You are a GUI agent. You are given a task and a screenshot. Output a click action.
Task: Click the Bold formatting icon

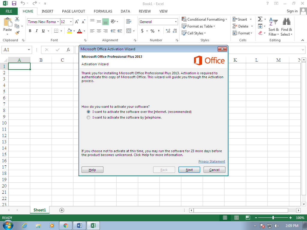pyautogui.click(x=30, y=31)
